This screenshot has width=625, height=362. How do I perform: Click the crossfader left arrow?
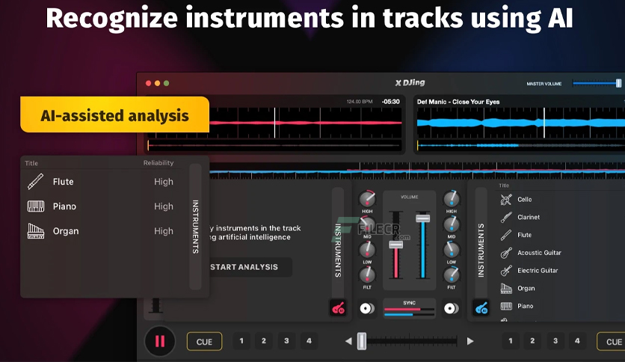[348, 341]
